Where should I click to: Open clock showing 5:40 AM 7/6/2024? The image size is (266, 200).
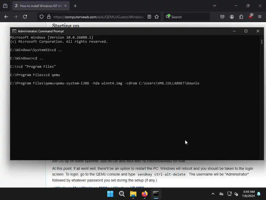pyautogui.click(x=248, y=194)
